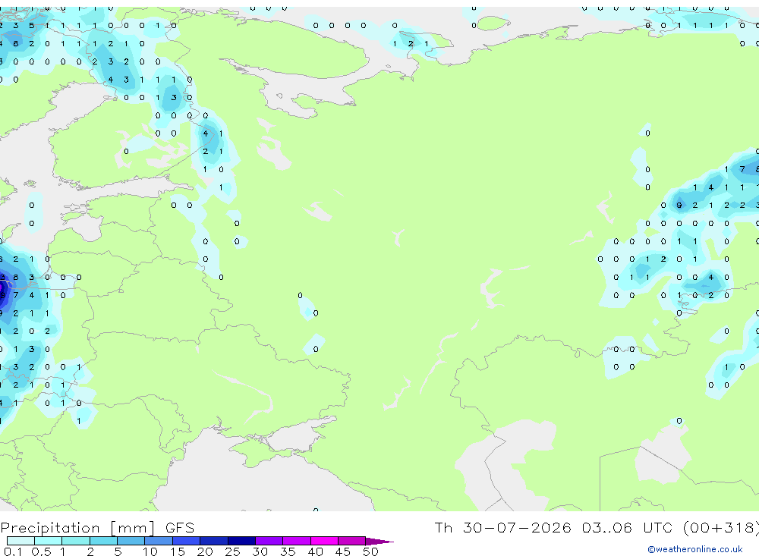
Task: Click the 20–25 mm dark blue swatch
Action: [x=213, y=541]
